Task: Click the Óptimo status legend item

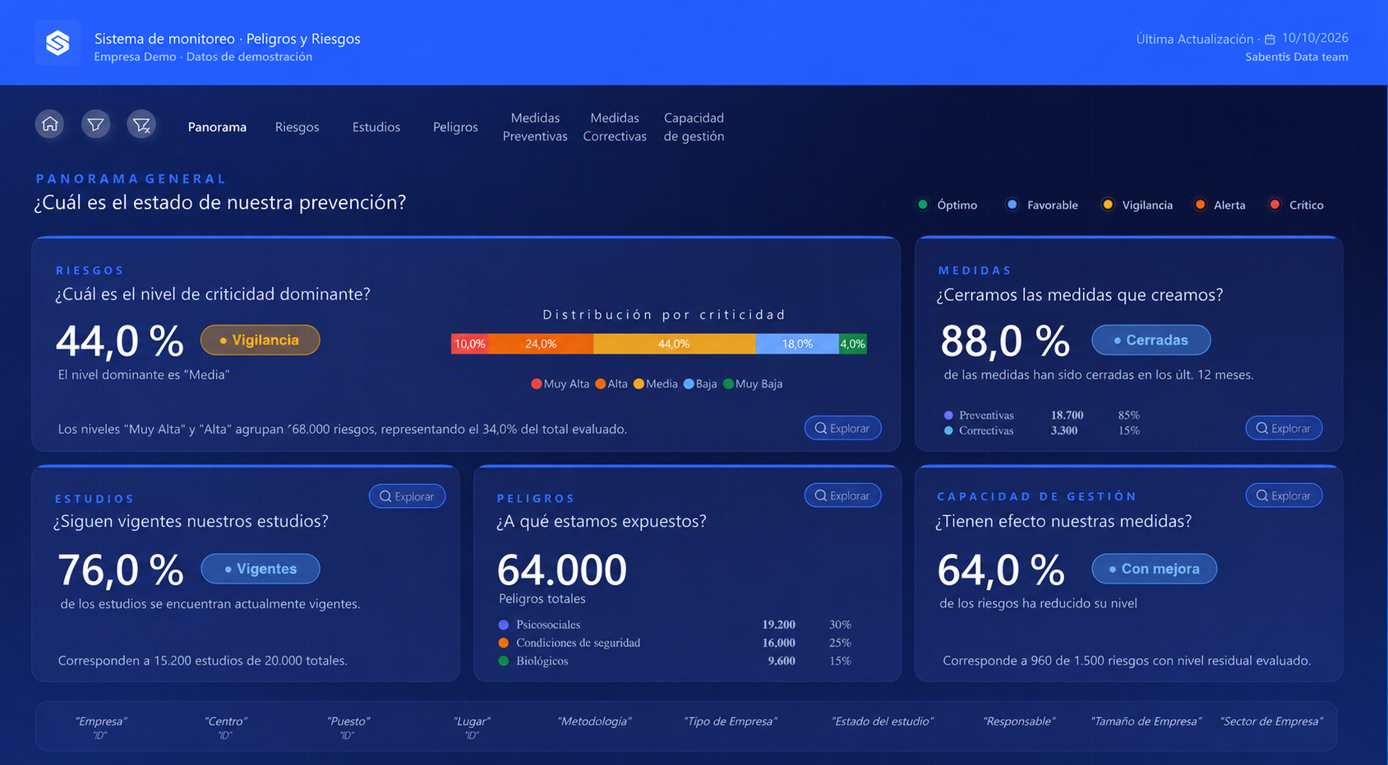Action: click(948, 205)
